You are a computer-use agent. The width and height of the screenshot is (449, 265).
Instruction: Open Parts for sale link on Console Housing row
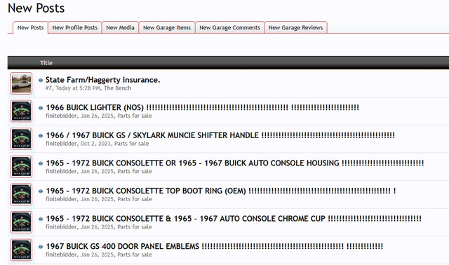(135, 172)
